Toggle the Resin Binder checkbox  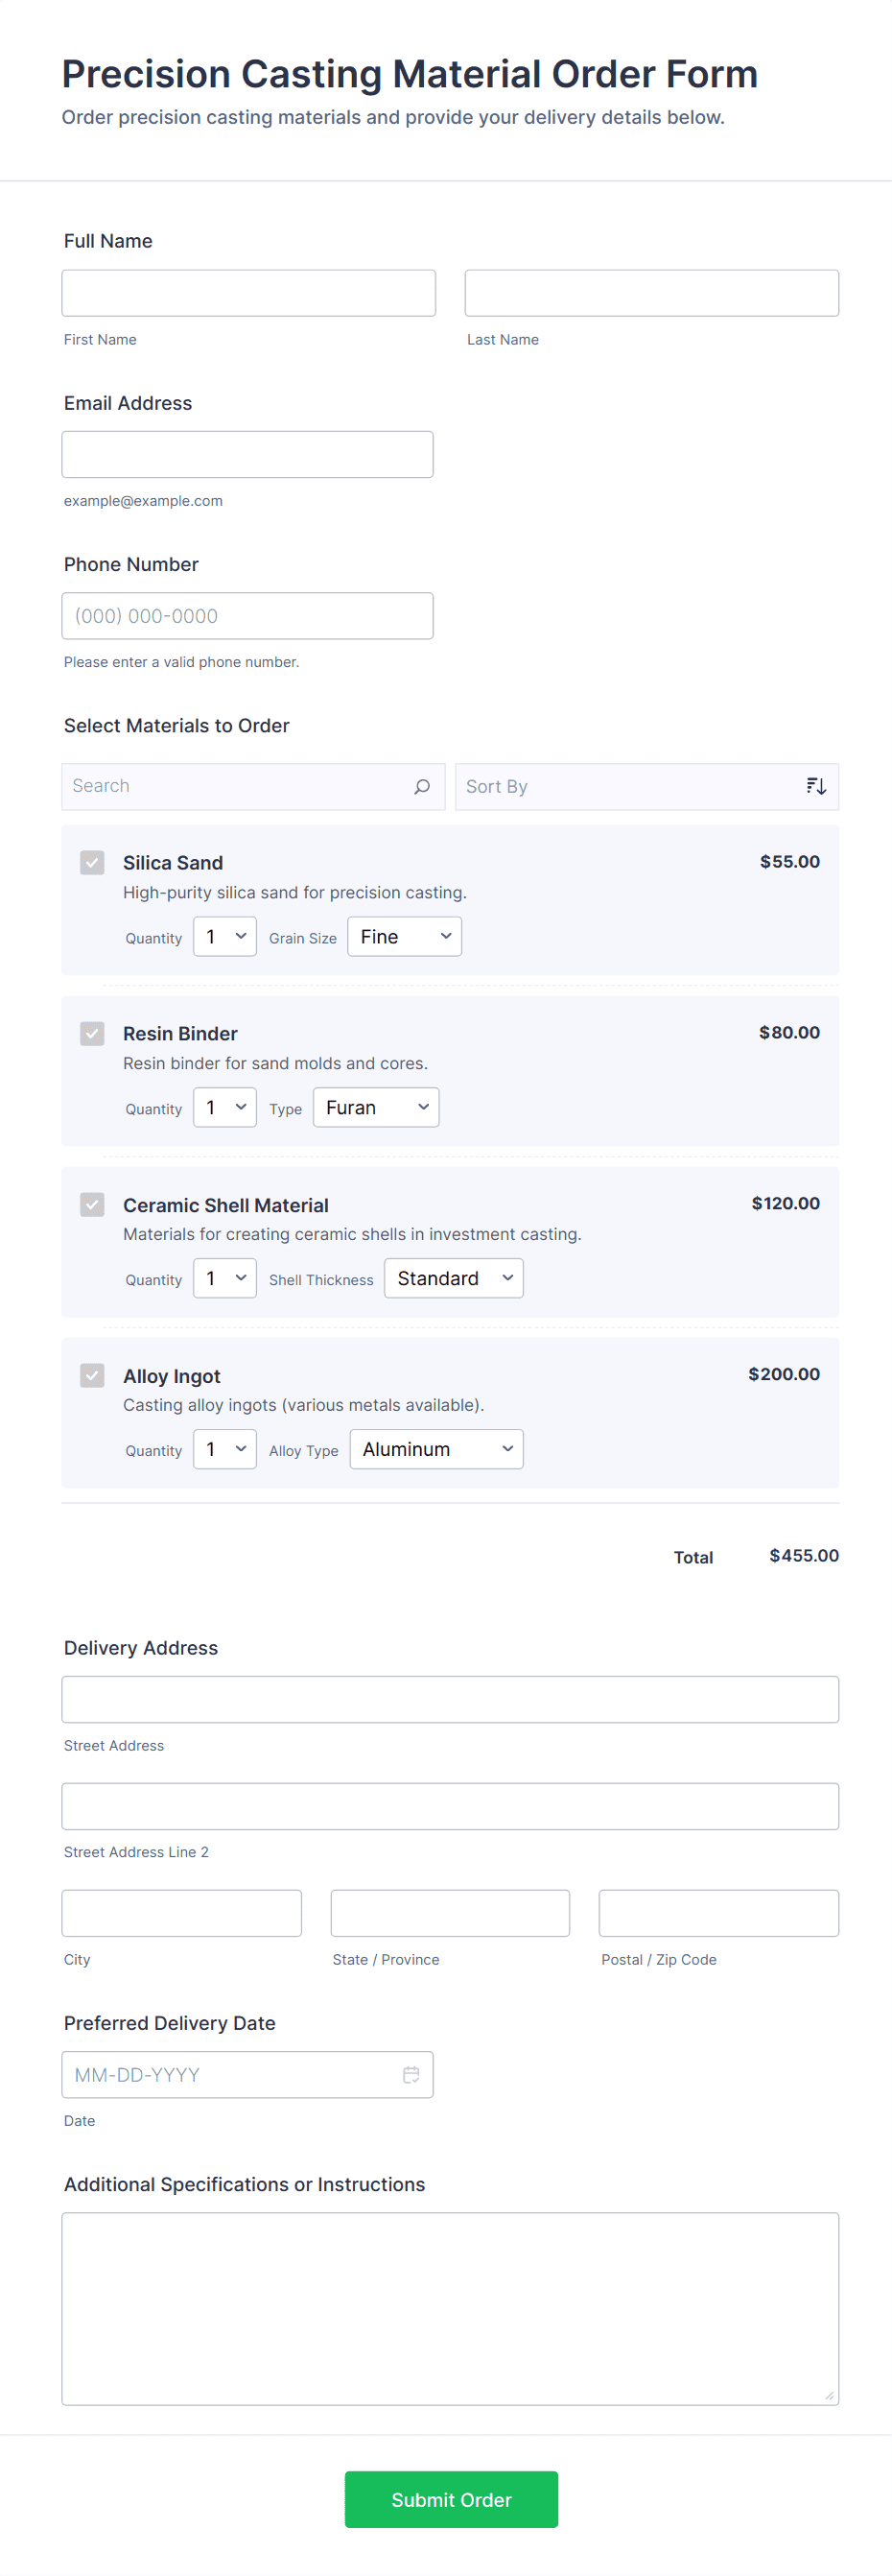[x=92, y=1033]
